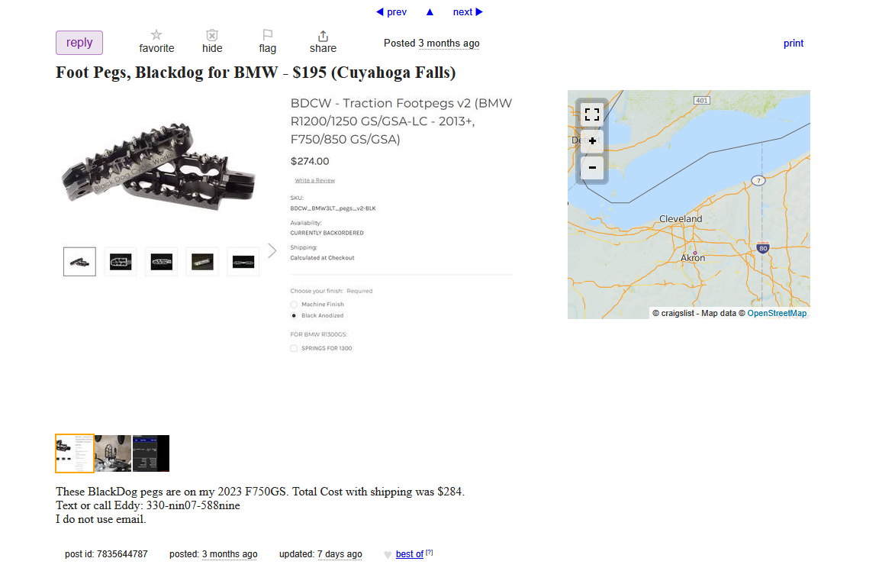Viewport: 895px width, 571px height.
Task: Click the reply button
Action: (x=79, y=43)
